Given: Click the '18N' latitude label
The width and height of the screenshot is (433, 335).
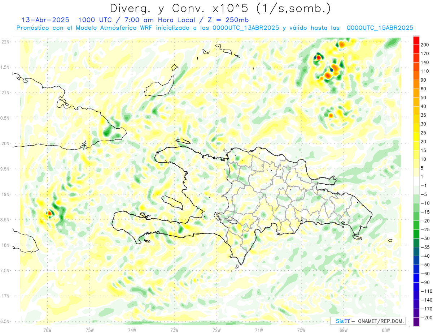Looking at the screenshot, I should pyautogui.click(x=5, y=245).
